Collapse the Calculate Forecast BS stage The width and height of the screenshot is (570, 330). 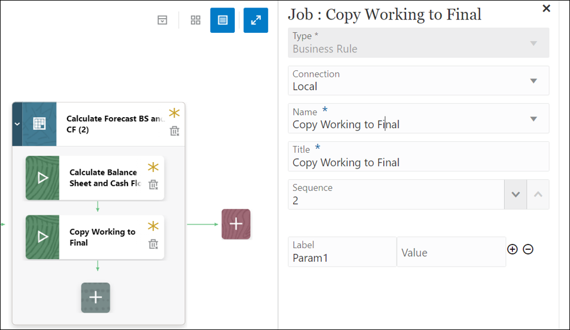click(x=17, y=124)
